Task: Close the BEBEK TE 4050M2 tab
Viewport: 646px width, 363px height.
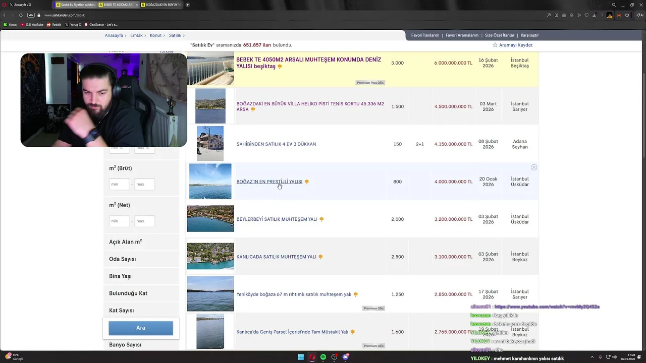Action: [137, 5]
